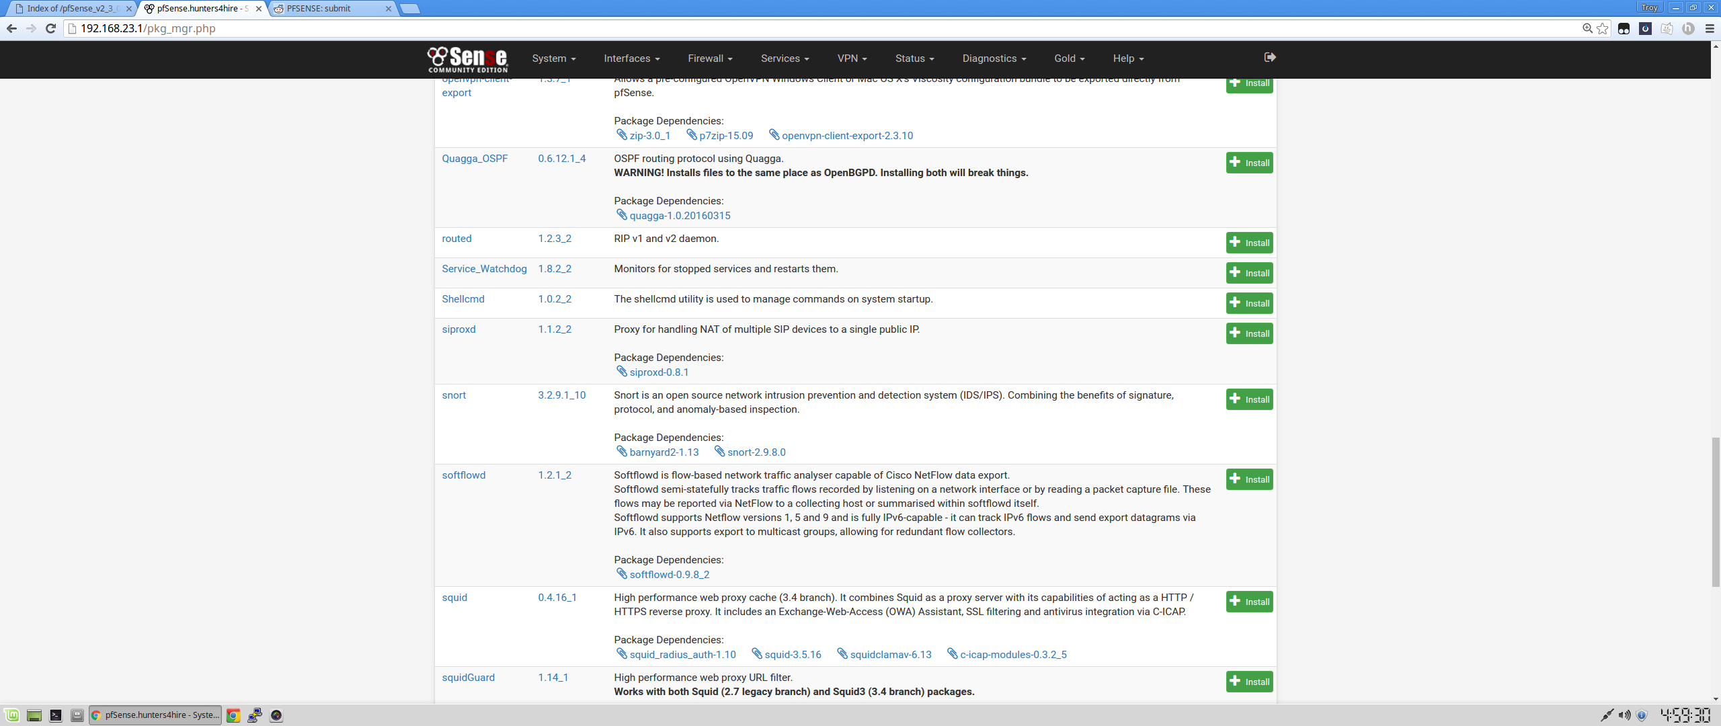This screenshot has width=1721, height=726.
Task: Follow the barnyard2-1.13 dependency link
Action: pyautogui.click(x=664, y=452)
